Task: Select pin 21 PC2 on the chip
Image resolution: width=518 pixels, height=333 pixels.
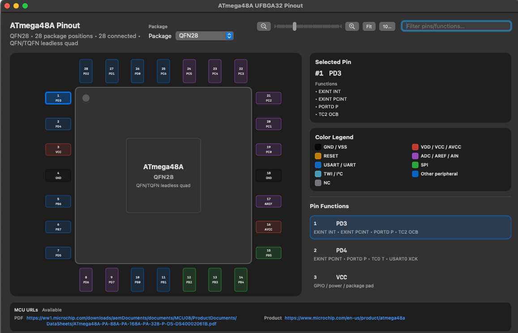Action: [x=269, y=98]
